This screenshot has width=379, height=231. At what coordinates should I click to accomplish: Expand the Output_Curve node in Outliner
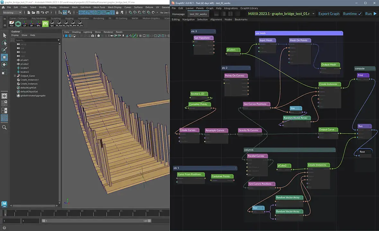click(x=15, y=76)
